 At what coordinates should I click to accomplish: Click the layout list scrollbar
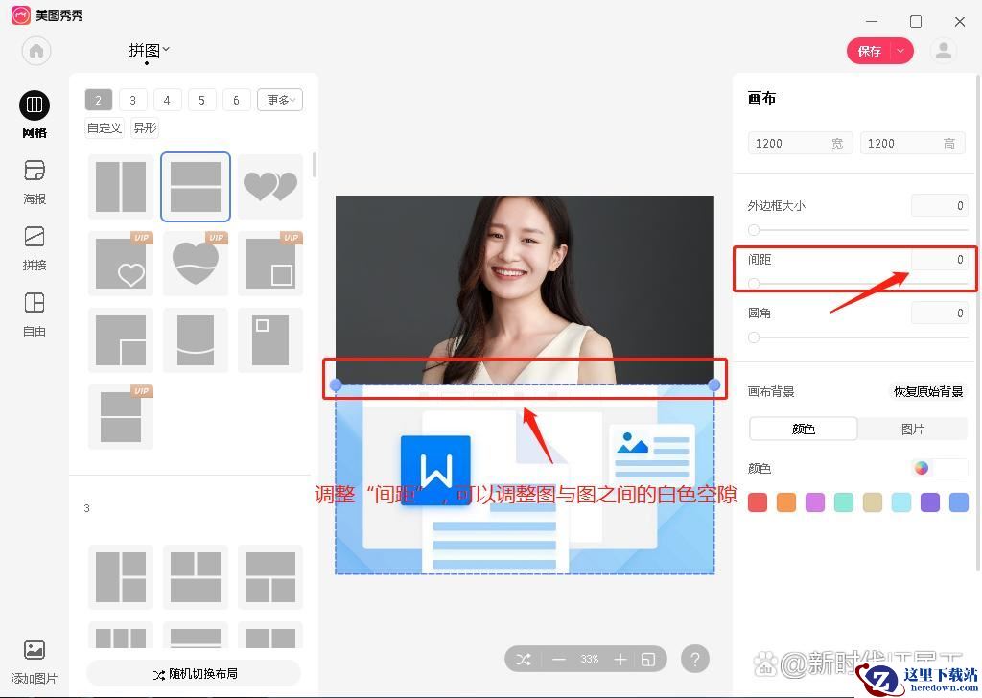coord(314,165)
